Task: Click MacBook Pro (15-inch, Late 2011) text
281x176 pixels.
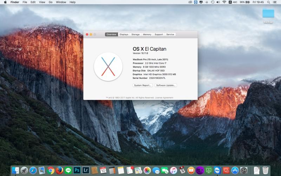Action: click(x=150, y=59)
